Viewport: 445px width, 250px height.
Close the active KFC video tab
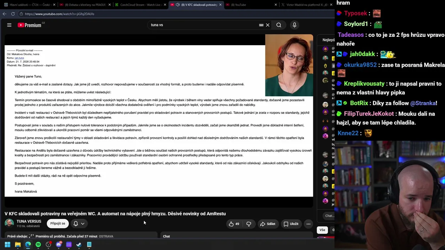[x=220, y=5]
